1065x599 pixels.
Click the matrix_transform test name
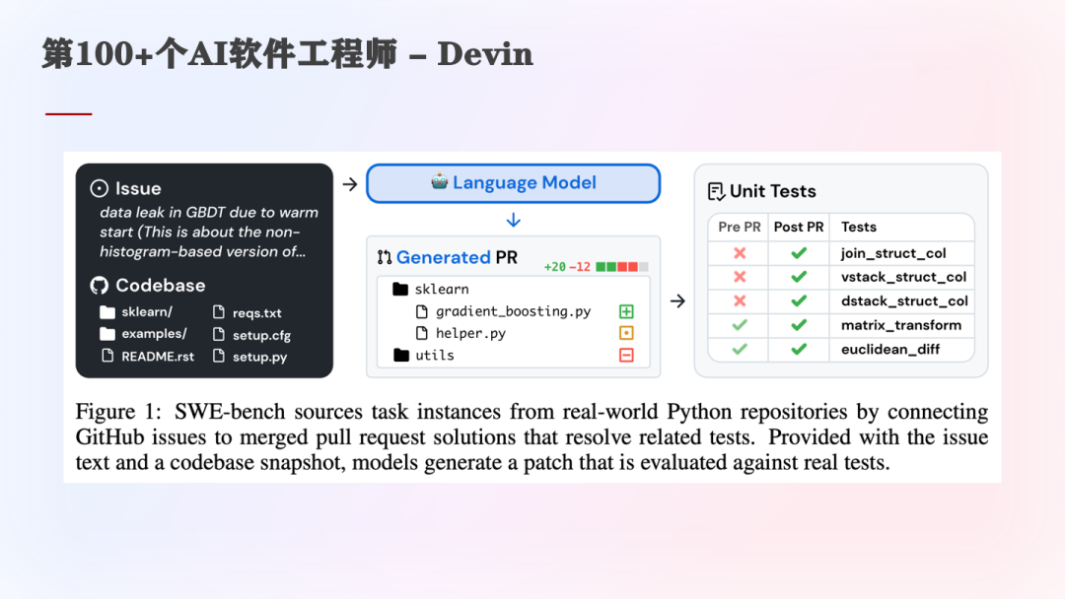tap(901, 325)
